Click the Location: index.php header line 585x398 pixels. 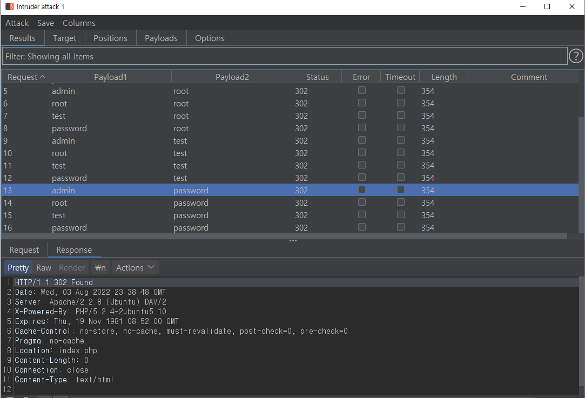pyautogui.click(x=56, y=350)
